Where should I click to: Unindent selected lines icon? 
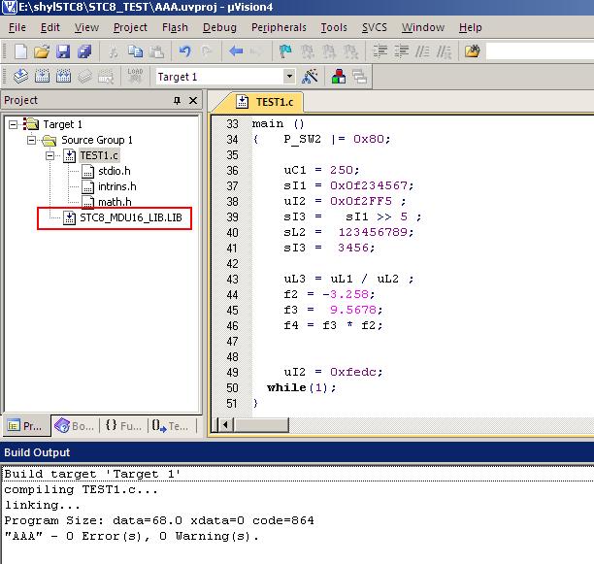[401, 51]
